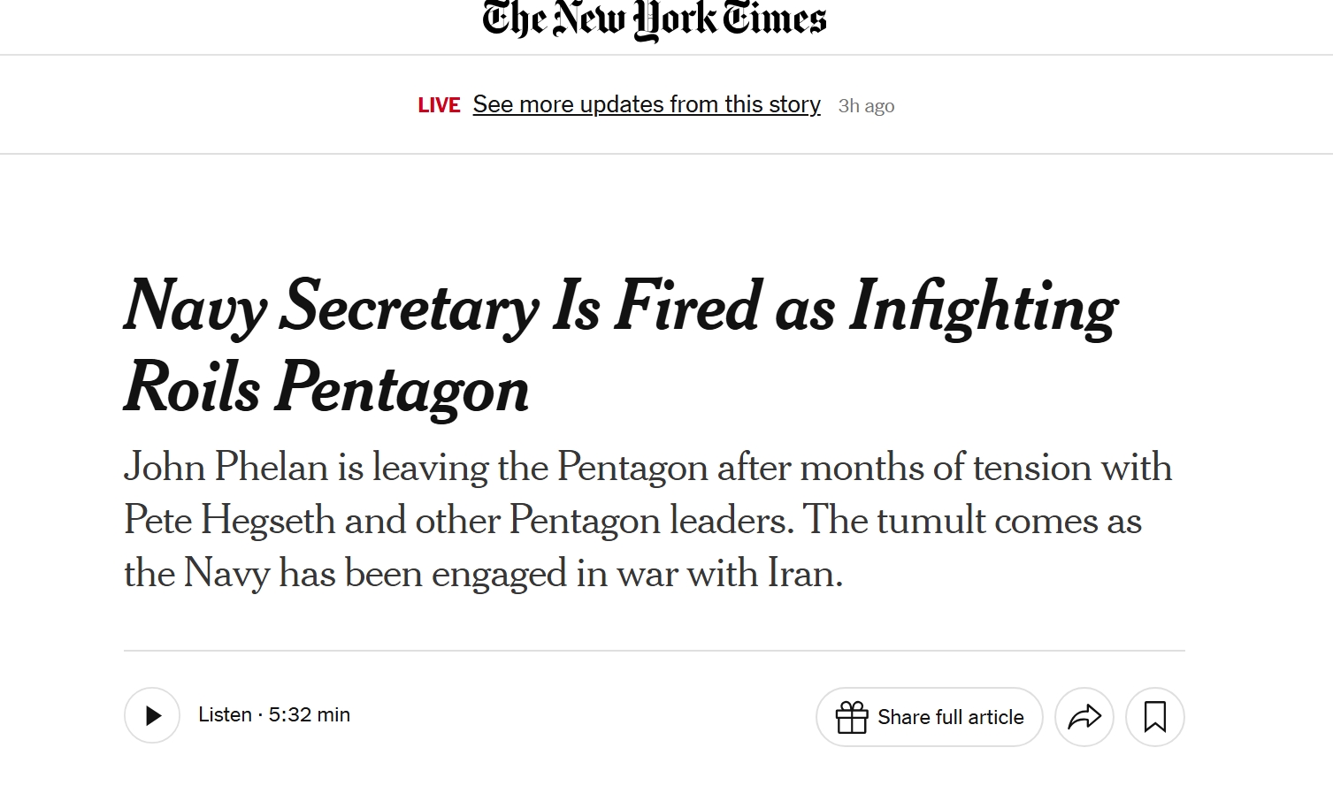The image size is (1333, 801).
Task: Click the "5:32 min" audio duration
Action: tap(310, 714)
